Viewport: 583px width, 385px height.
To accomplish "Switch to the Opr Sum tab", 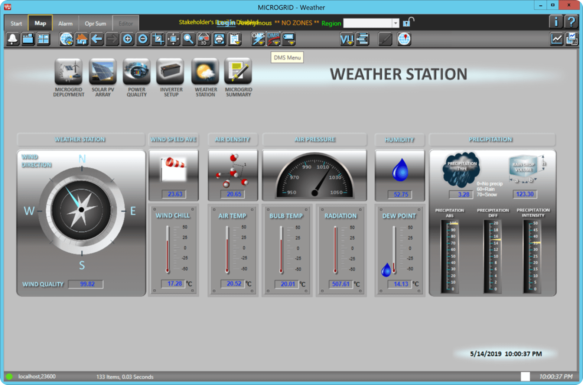I will coord(95,23).
